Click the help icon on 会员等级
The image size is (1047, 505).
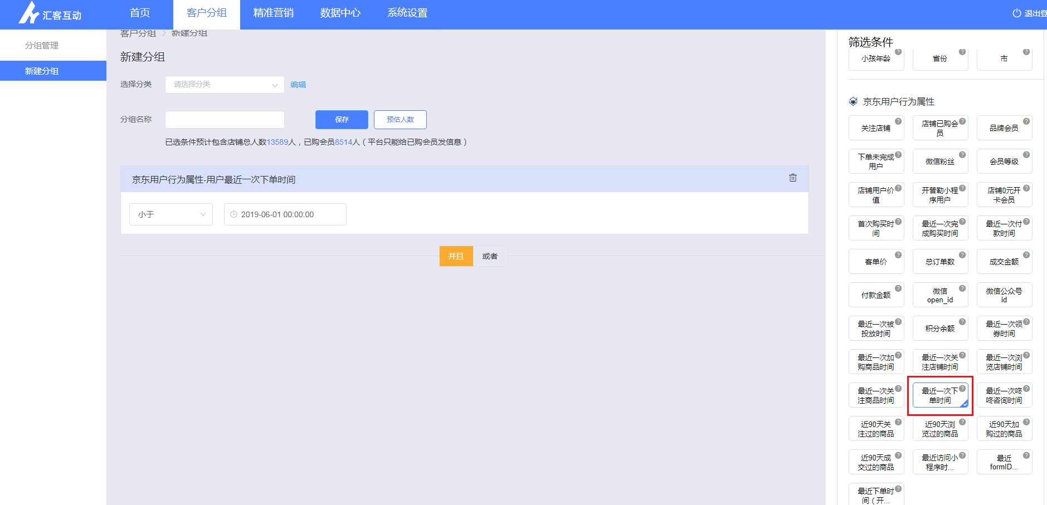tap(1026, 155)
